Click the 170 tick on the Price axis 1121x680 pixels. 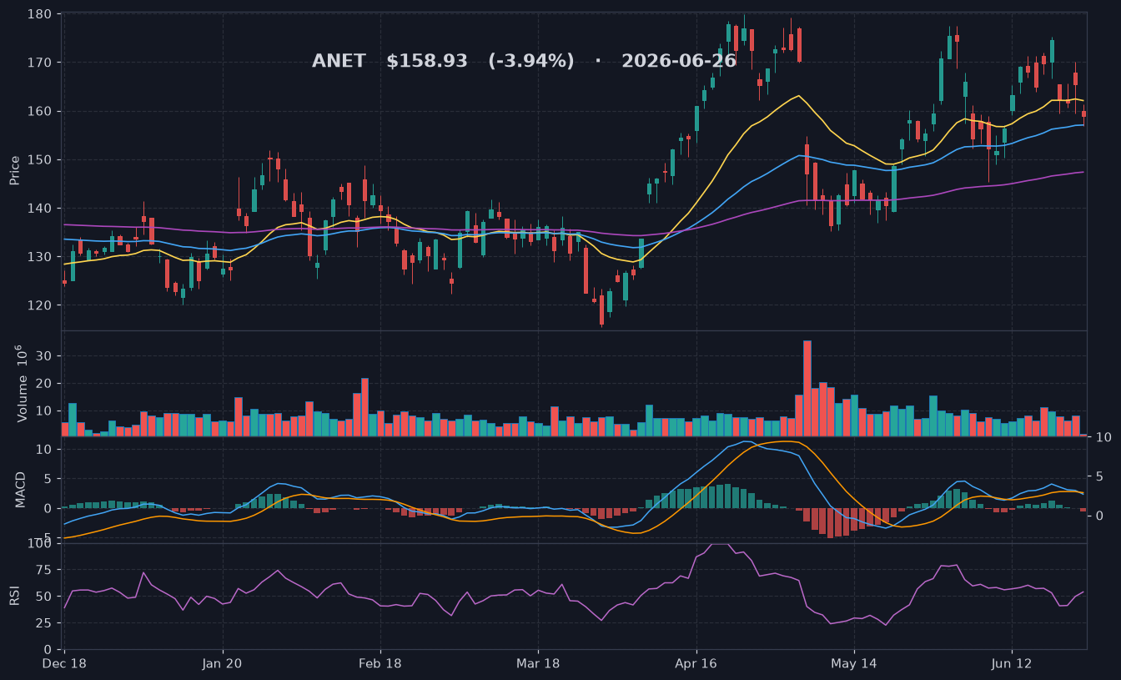pos(41,63)
